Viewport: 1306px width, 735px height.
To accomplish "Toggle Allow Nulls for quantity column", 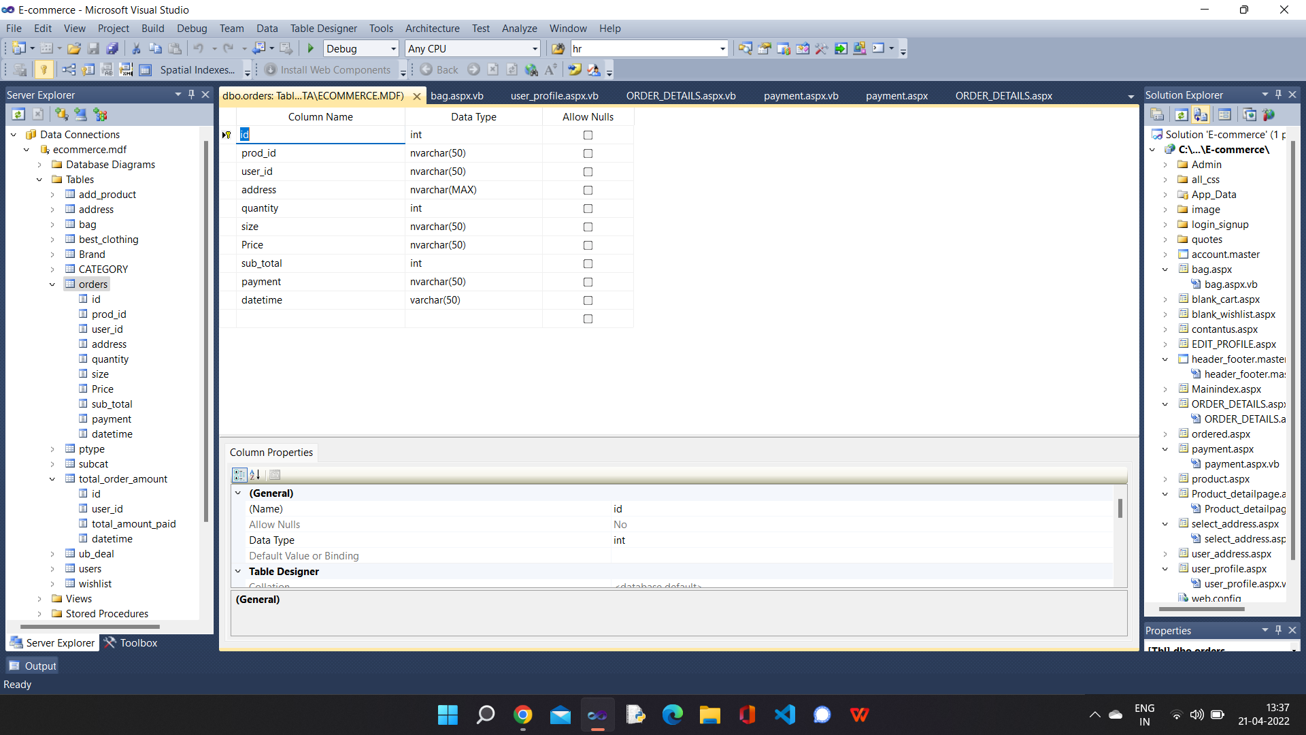I will 588,208.
